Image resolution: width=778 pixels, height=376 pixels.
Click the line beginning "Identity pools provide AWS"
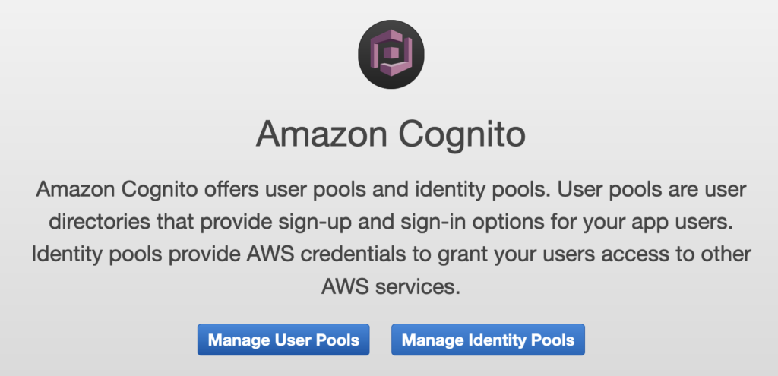[x=391, y=254]
